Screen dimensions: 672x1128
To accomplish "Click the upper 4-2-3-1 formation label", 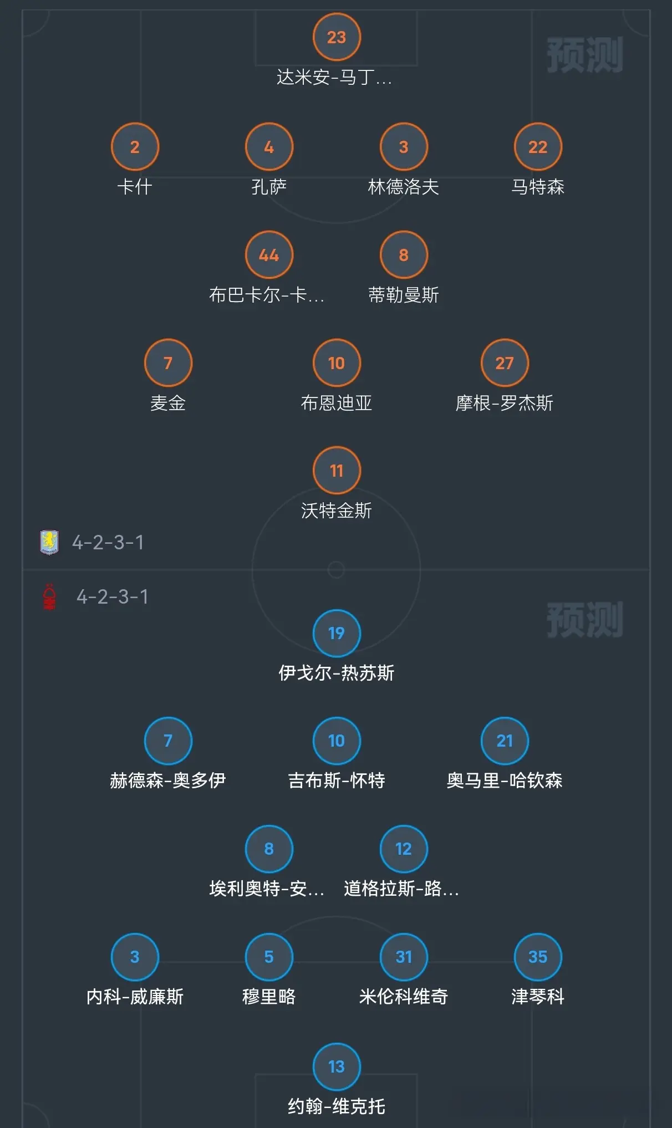I will (108, 542).
